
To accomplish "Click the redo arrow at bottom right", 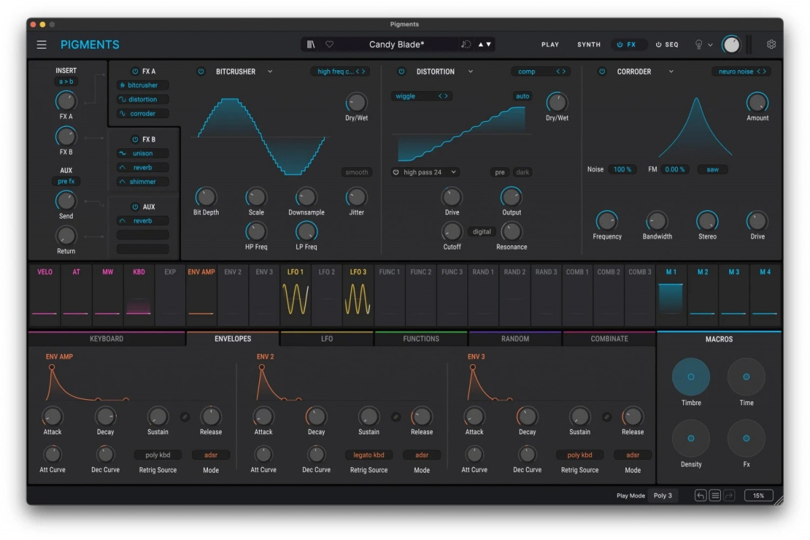I will coord(729,495).
